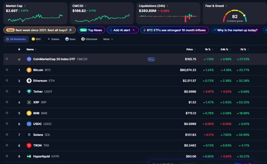Sort table by Price column

(191, 50)
